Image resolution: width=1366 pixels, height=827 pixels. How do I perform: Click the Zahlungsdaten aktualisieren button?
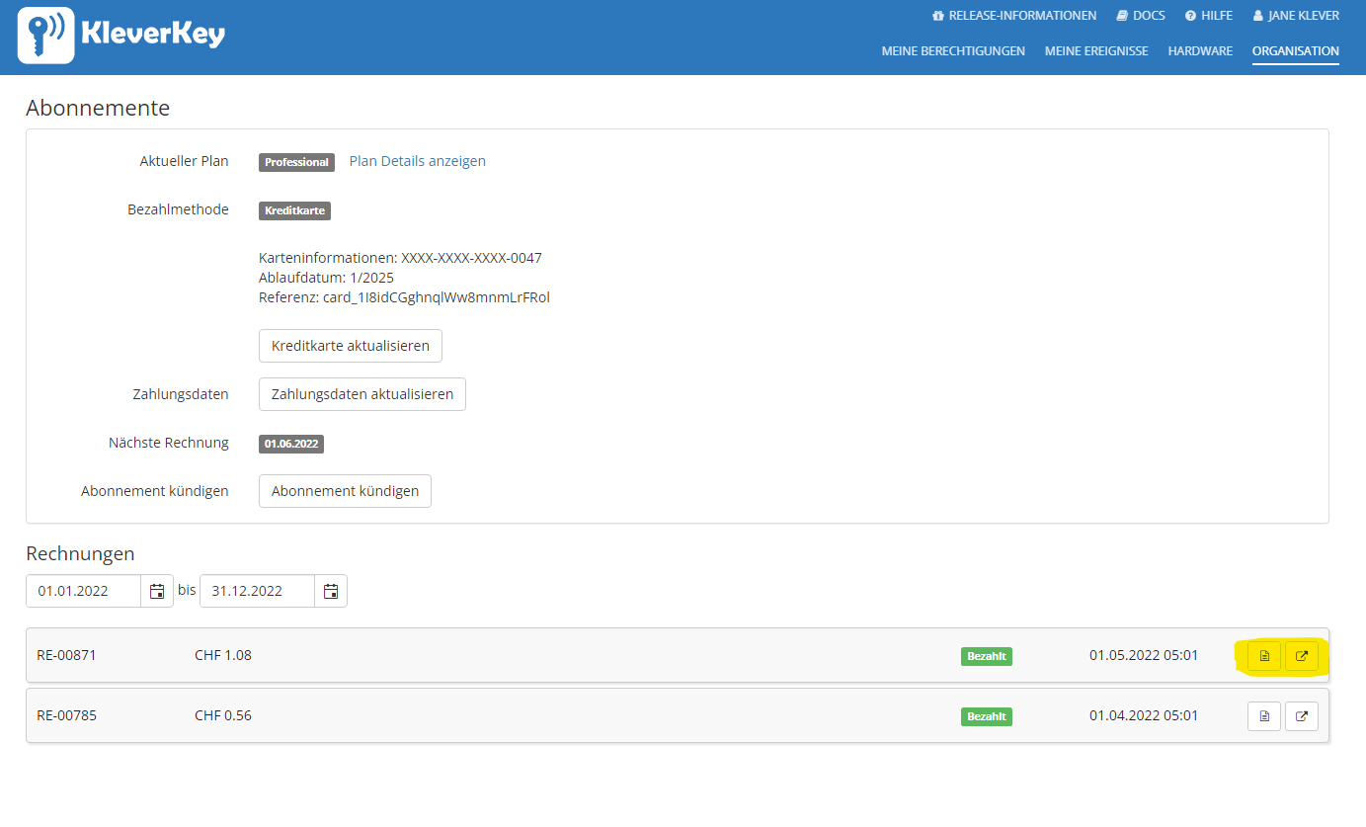tap(362, 394)
